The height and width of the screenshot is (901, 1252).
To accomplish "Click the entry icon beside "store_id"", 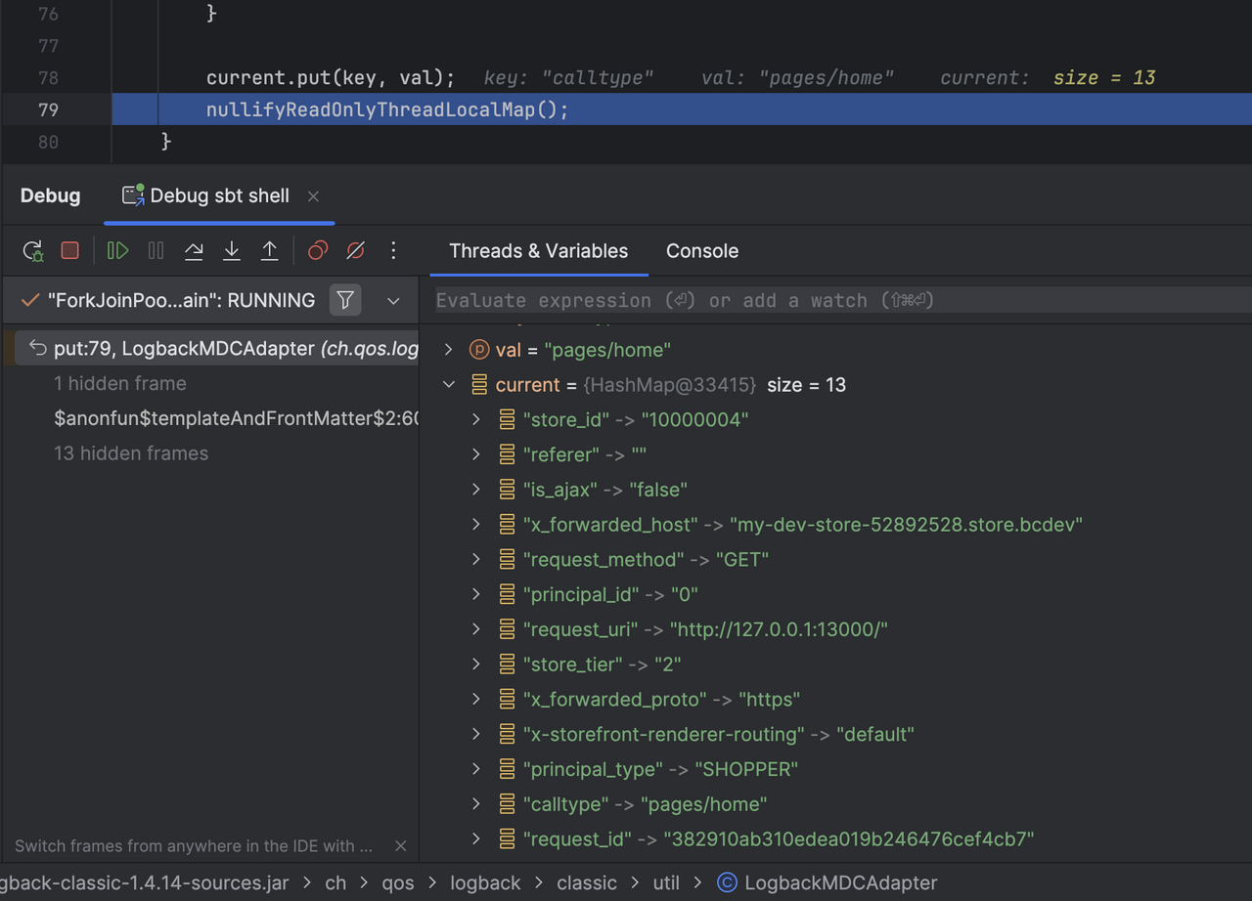I will click(507, 419).
